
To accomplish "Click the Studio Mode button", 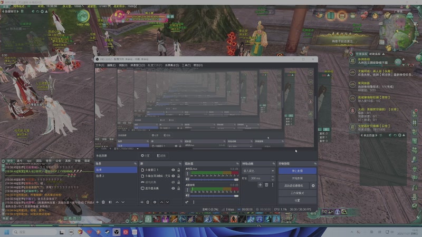I will (x=298, y=193).
